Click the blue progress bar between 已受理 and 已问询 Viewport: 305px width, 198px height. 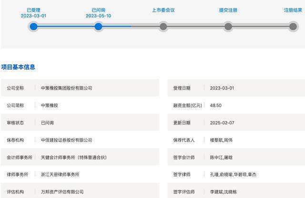tap(66, 27)
